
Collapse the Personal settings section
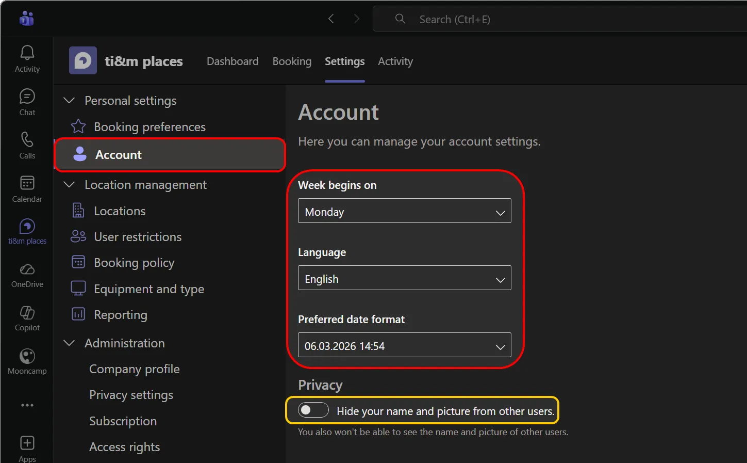coord(69,100)
